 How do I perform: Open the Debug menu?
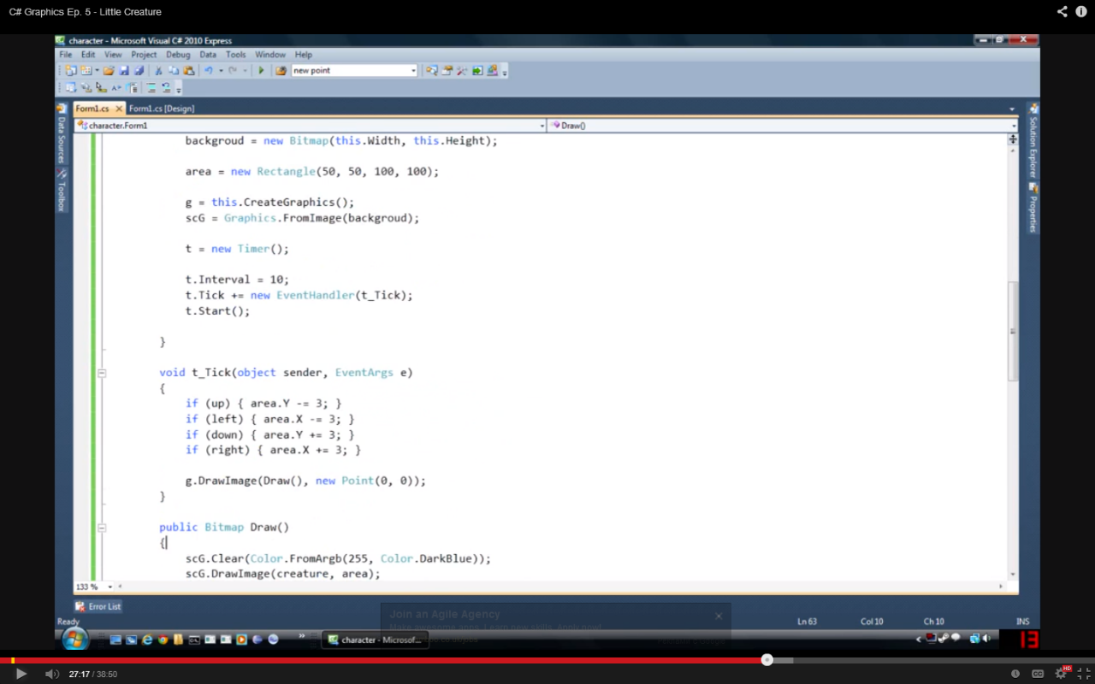click(x=178, y=55)
